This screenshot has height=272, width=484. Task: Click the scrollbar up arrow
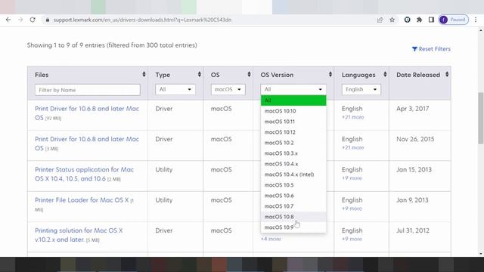(x=481, y=30)
